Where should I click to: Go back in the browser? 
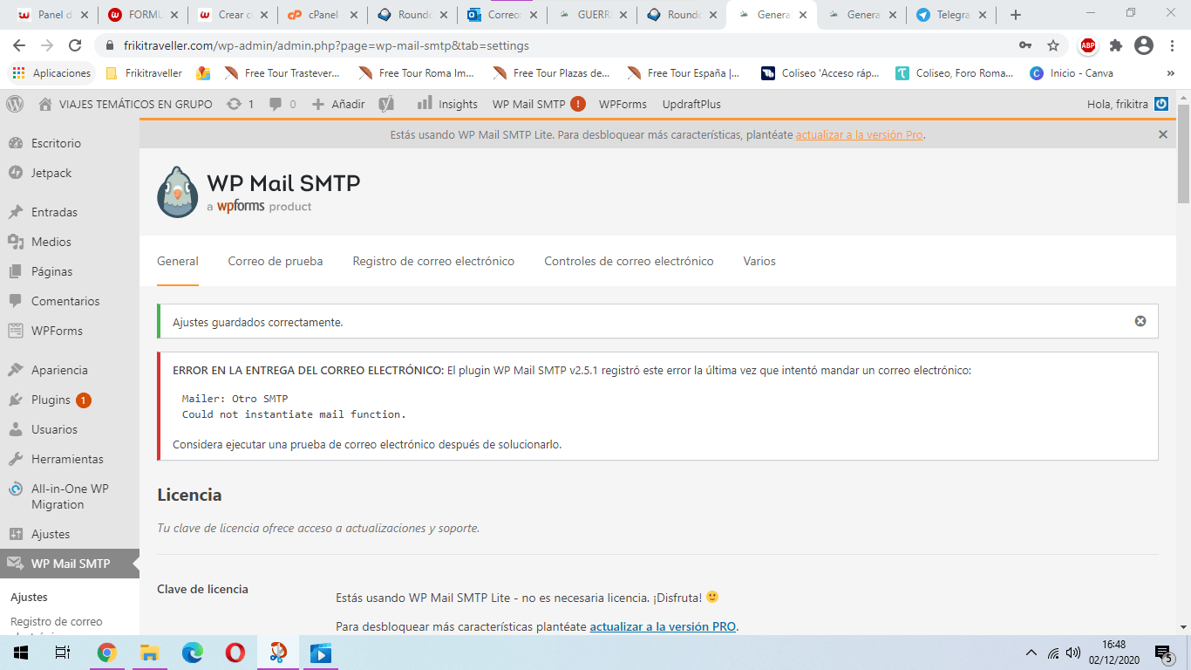pyautogui.click(x=19, y=45)
